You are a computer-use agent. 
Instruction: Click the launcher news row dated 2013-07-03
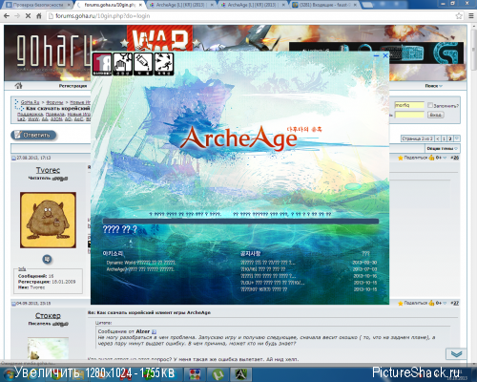(x=308, y=269)
